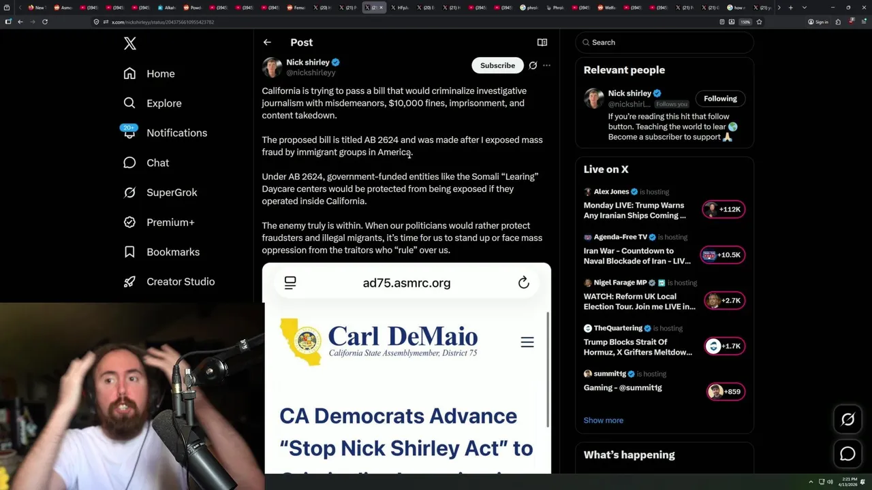Open 'Iran War - Countdown' broadcast title
872x490 pixels.
[x=637, y=256]
